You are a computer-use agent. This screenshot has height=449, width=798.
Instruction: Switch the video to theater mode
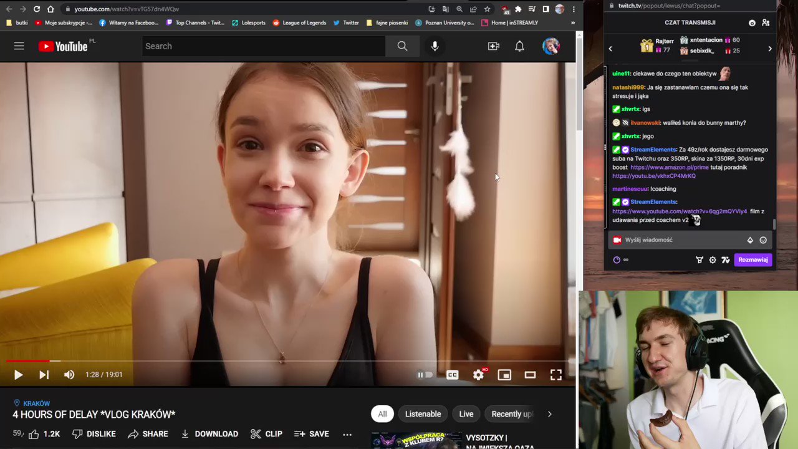529,374
